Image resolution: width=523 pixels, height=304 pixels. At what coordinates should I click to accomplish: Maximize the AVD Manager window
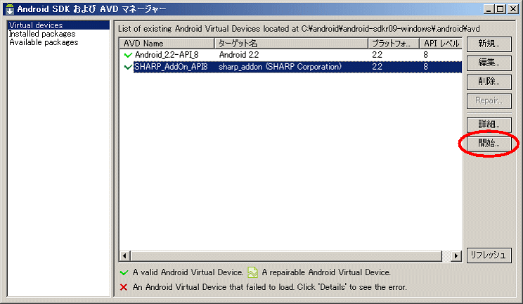click(501, 9)
